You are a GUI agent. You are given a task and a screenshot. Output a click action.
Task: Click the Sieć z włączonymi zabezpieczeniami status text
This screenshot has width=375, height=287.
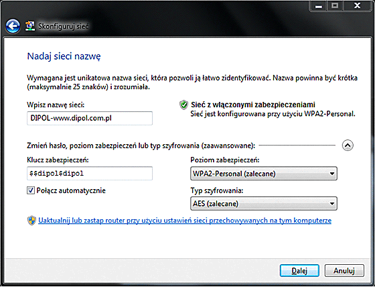tap(253, 105)
